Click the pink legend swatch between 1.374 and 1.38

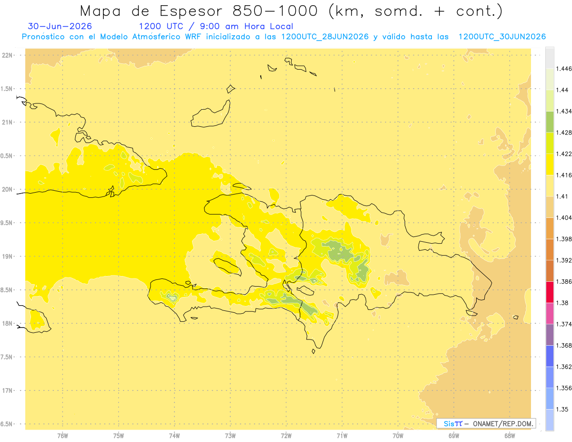pos(550,313)
